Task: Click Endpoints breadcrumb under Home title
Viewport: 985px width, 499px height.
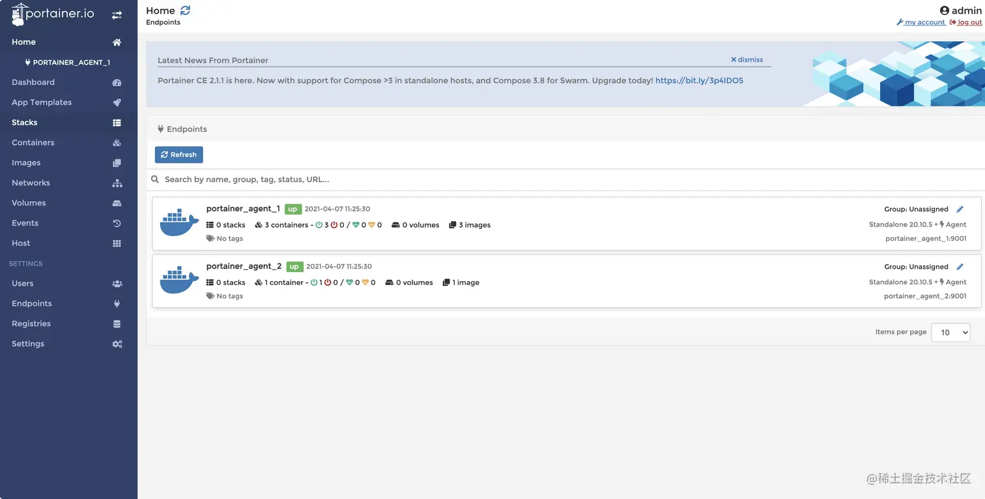Action: (x=163, y=23)
